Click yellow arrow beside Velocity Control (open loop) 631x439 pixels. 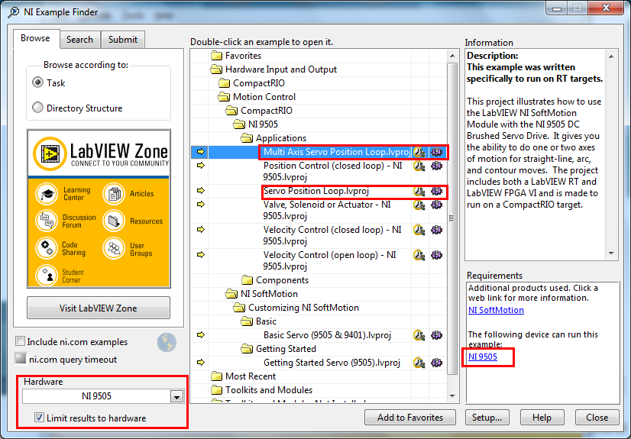tap(200, 254)
